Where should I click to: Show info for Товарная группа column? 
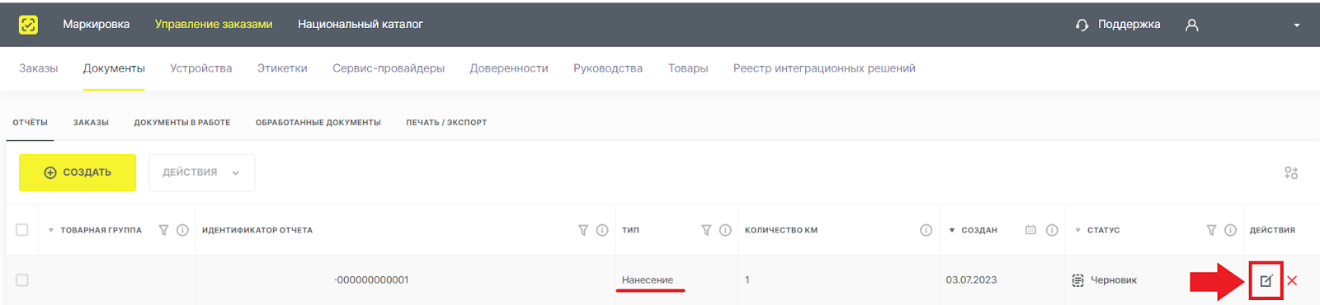click(x=183, y=230)
